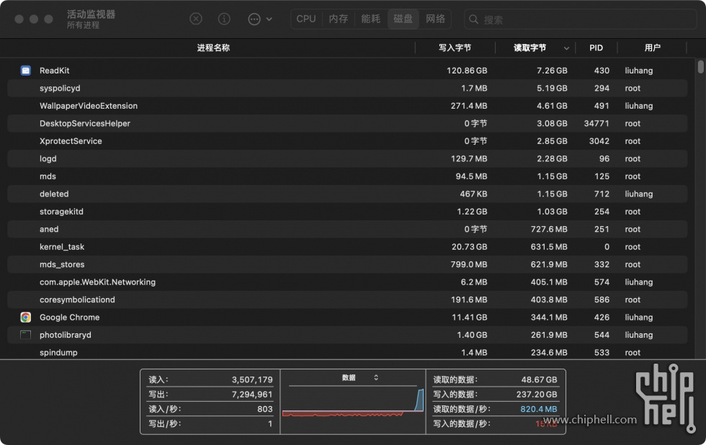Sort by 读取字节 column header
Viewport: 706px width, 445px height.
pyautogui.click(x=530, y=48)
